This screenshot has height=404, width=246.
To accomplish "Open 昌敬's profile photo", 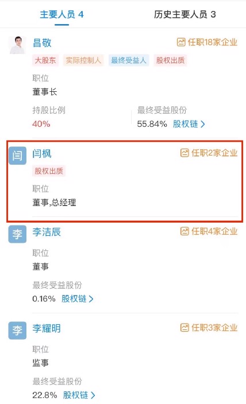I will [x=18, y=45].
